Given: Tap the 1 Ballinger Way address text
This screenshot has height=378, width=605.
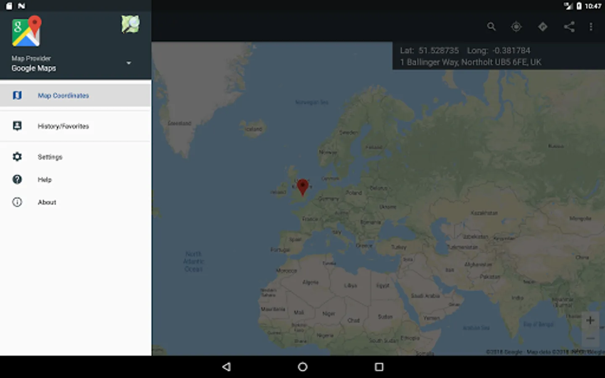Looking at the screenshot, I should click(x=471, y=62).
